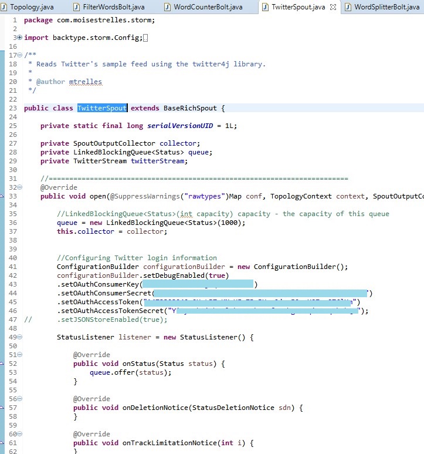Image resolution: width=424 pixels, height=454 pixels.
Task: Click the override marker beside line 33
Action: click(x=2, y=196)
